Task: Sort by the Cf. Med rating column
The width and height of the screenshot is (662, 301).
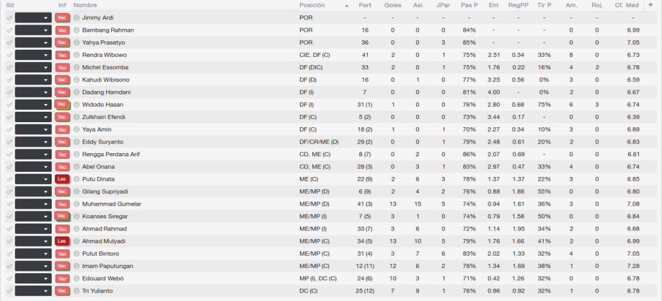Action: 627,5
